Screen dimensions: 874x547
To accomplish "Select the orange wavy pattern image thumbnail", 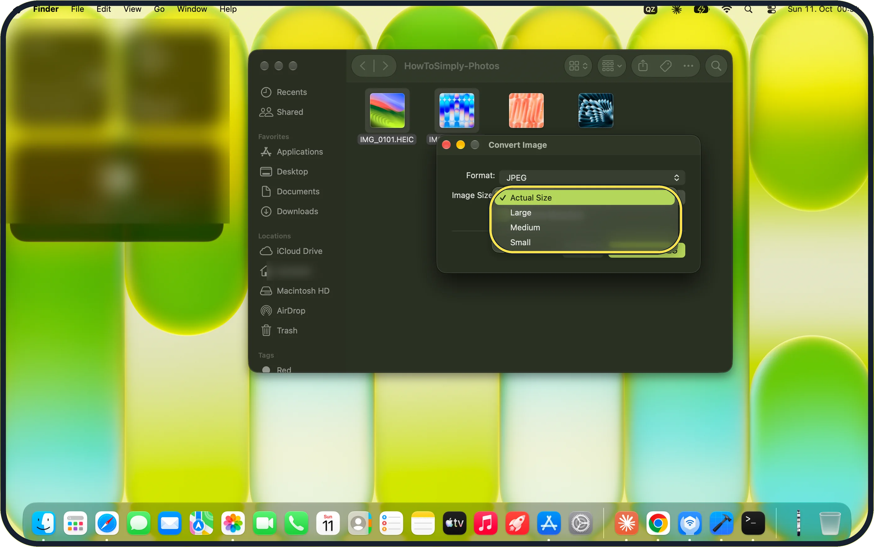I will pyautogui.click(x=526, y=111).
